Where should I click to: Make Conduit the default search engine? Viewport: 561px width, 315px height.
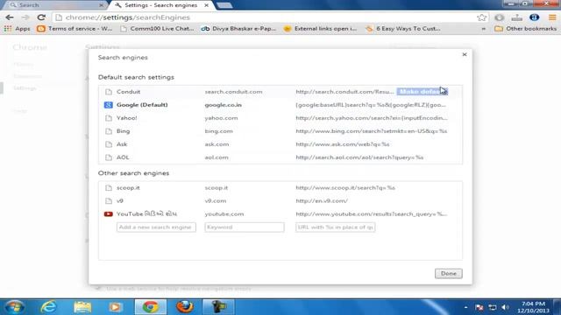coord(422,92)
